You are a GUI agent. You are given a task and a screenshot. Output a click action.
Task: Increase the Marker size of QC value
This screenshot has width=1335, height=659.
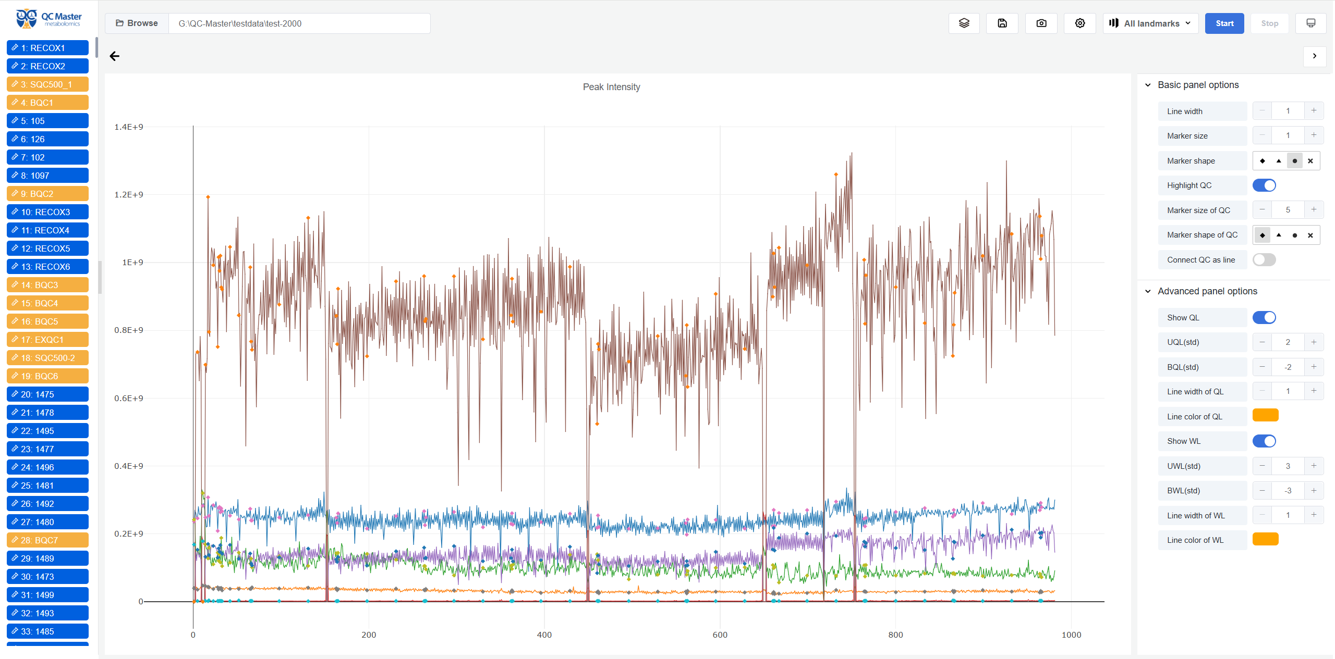point(1314,210)
